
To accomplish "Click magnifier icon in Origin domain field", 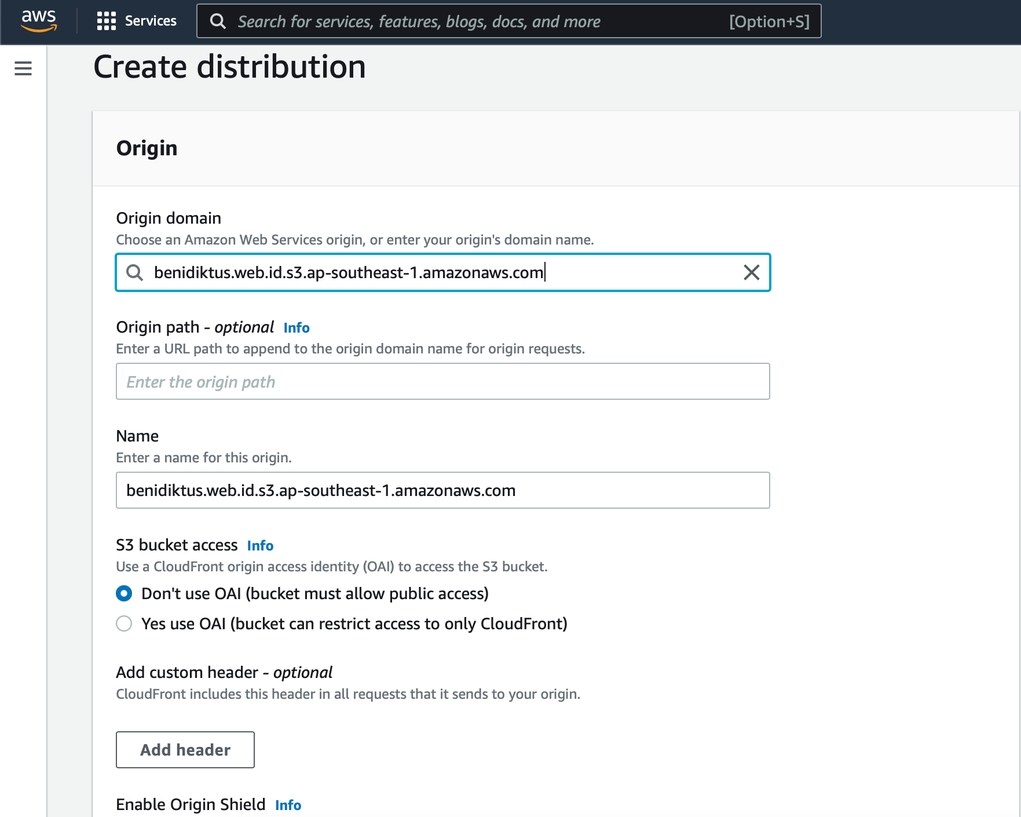I will [134, 272].
